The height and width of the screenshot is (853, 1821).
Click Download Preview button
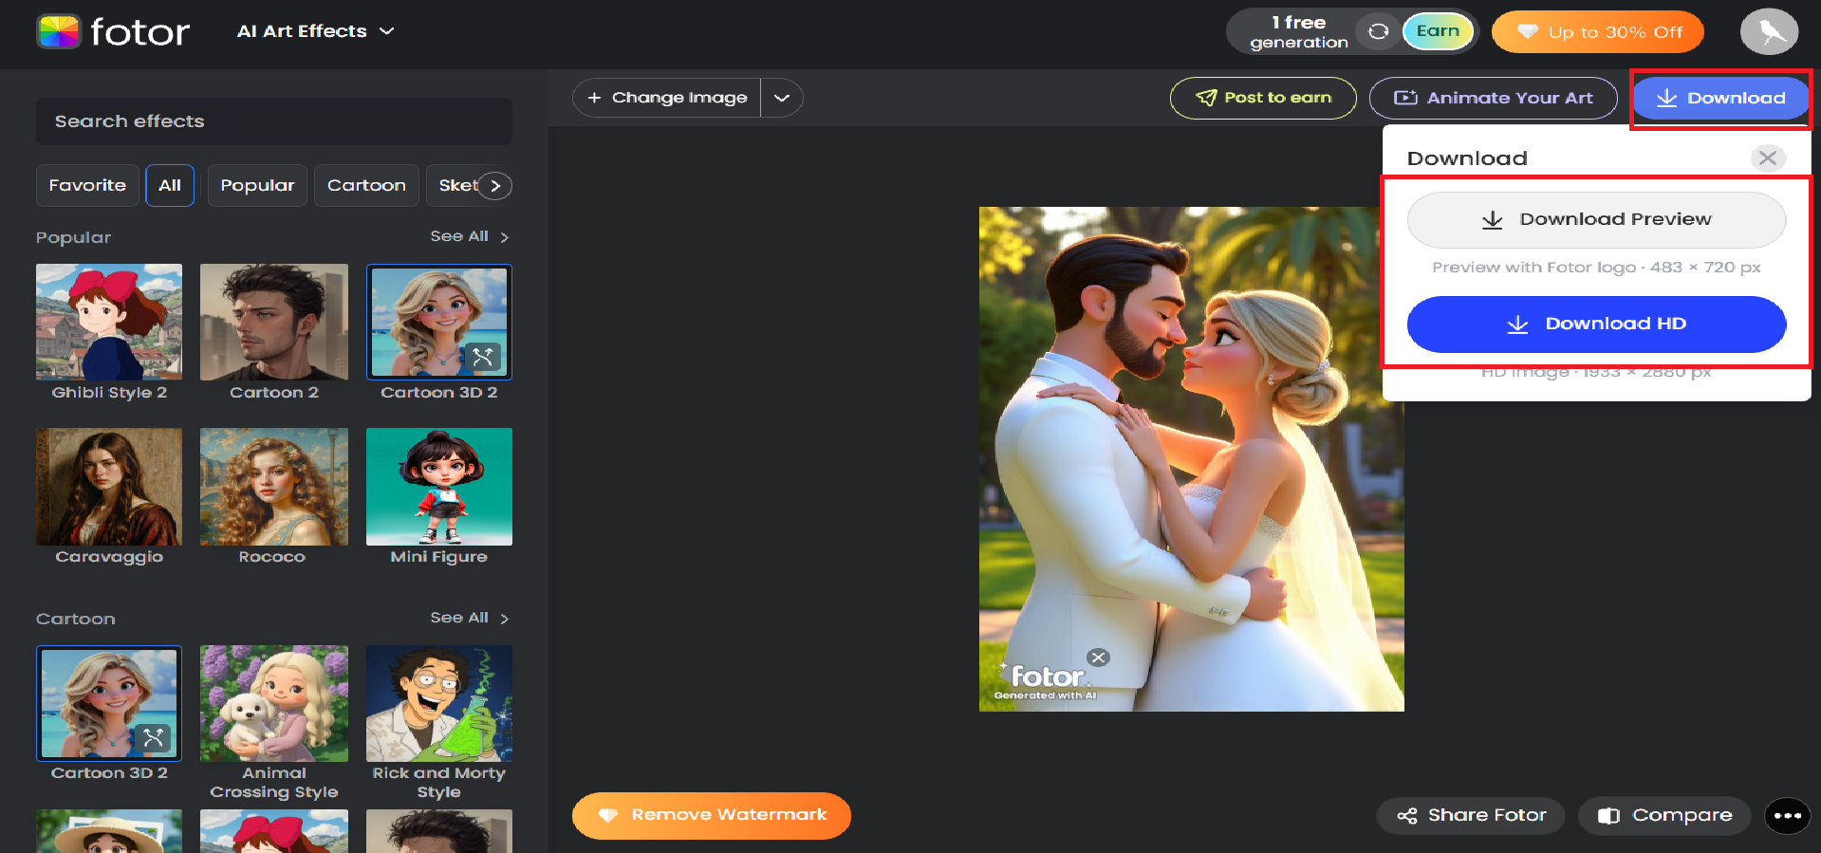click(1596, 220)
